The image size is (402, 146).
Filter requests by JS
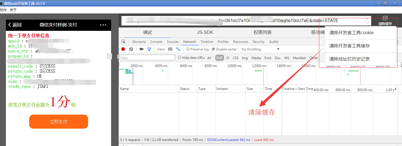(228, 58)
